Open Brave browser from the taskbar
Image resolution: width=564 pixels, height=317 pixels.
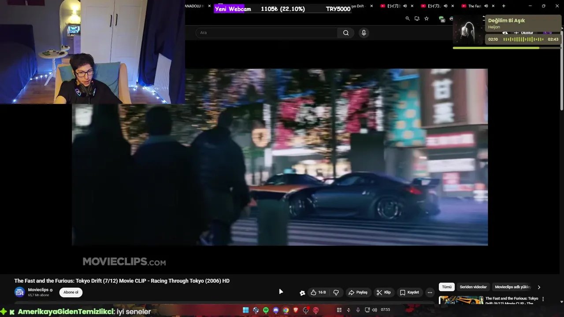point(296,310)
